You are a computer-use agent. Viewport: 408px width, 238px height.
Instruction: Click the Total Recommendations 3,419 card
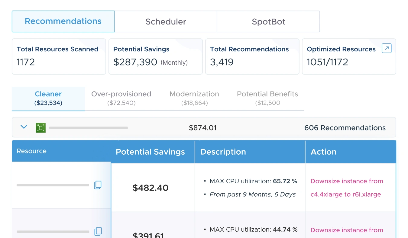(x=252, y=56)
